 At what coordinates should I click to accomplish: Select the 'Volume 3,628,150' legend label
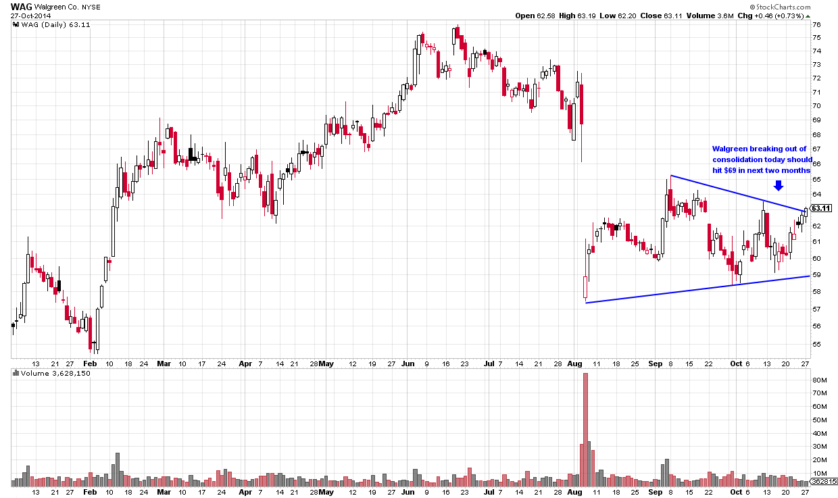pos(55,373)
